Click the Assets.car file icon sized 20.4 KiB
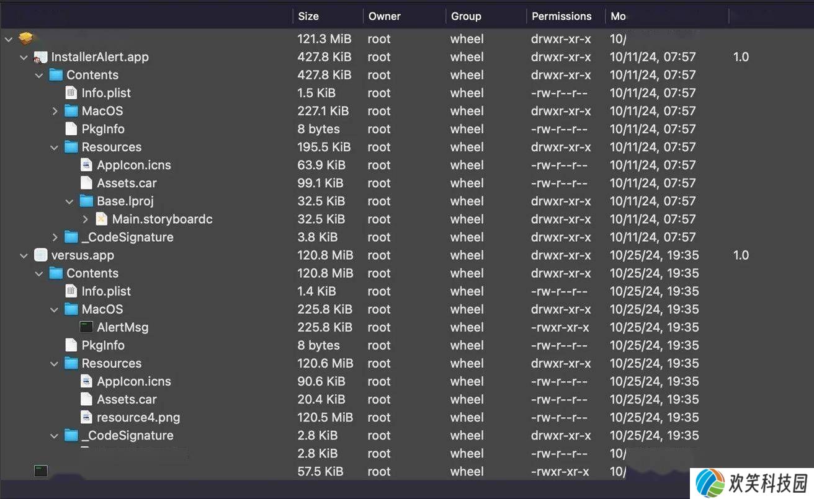 (x=86, y=399)
